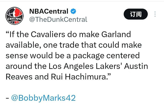Click the blue verified checkmark badge
The image size is (164, 106).
(x=73, y=11)
